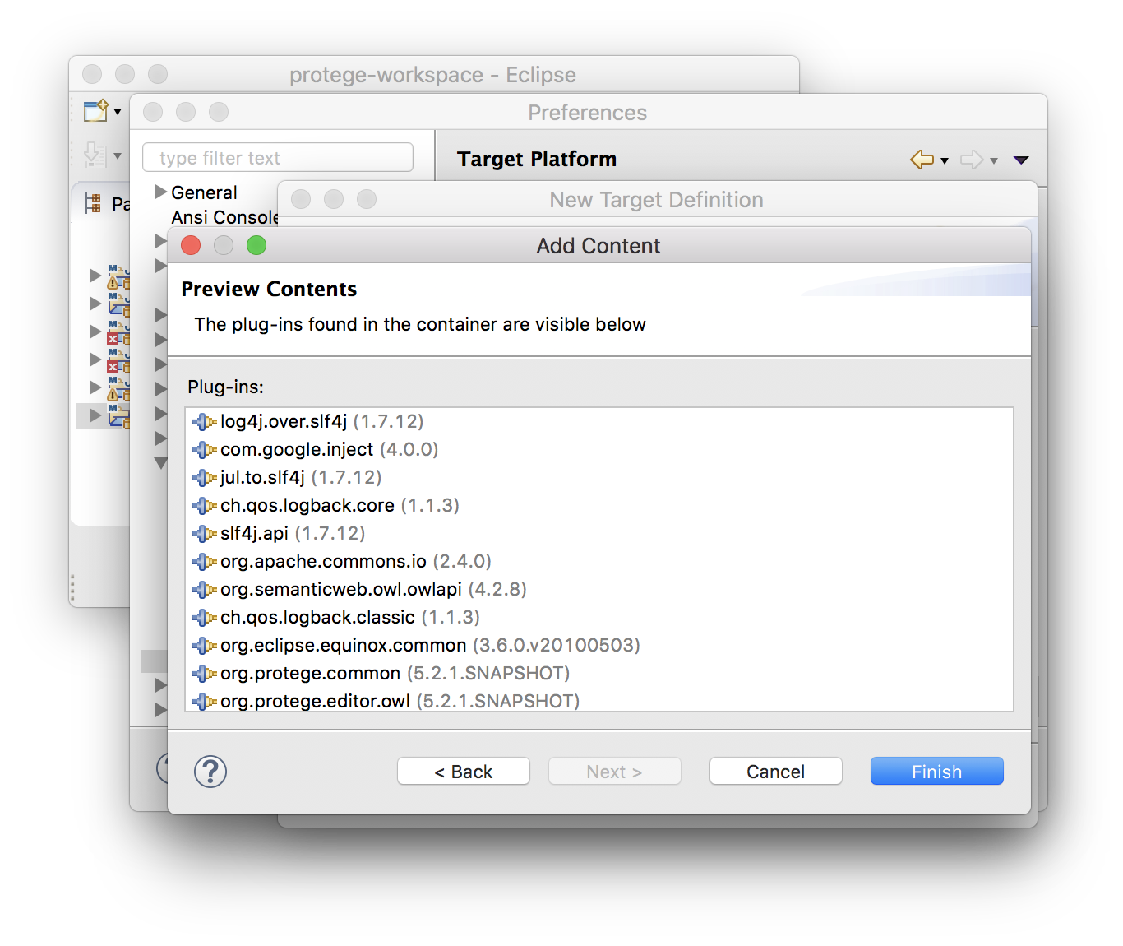Click in Preferences filter text field
This screenshot has width=1123, height=946.
coord(278,158)
